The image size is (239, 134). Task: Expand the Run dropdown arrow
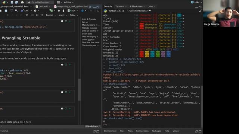coord(77,11)
